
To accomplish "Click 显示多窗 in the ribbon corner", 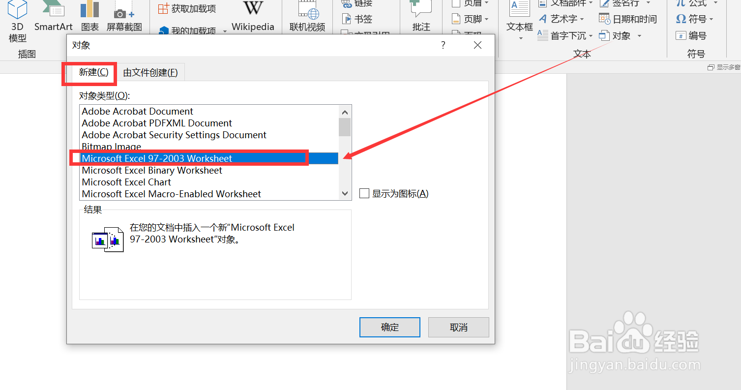I will click(x=724, y=67).
